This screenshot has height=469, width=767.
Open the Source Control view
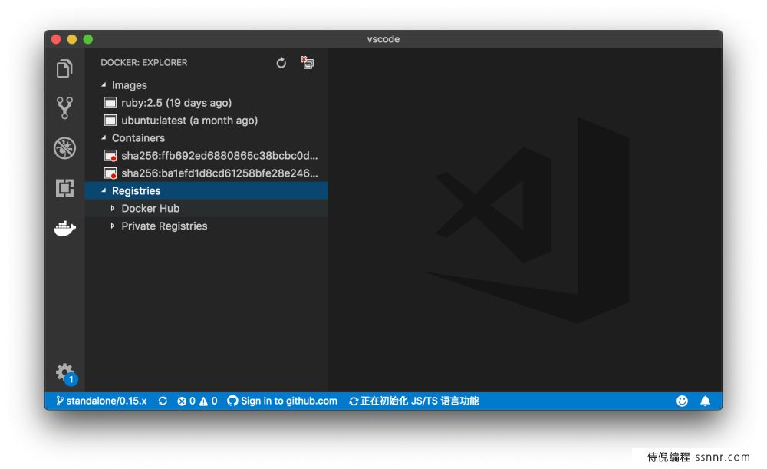click(x=64, y=107)
